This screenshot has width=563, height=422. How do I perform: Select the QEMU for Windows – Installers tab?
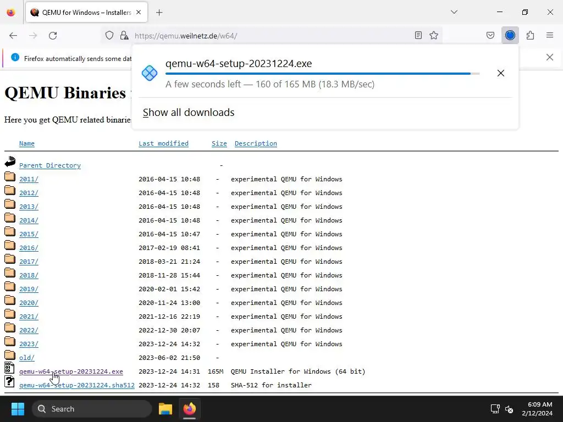[x=86, y=13]
